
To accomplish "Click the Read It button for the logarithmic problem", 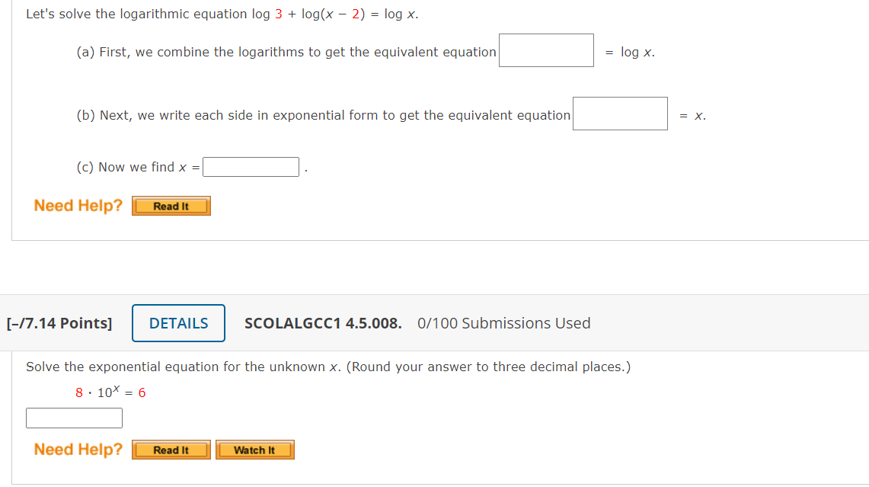I will 171,206.
